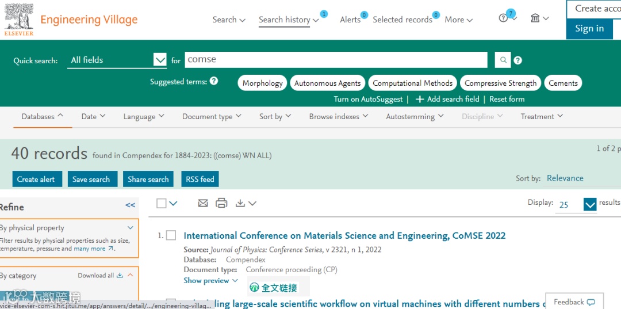Click the quick search text field
This screenshot has width=621, height=309.
(x=336, y=60)
